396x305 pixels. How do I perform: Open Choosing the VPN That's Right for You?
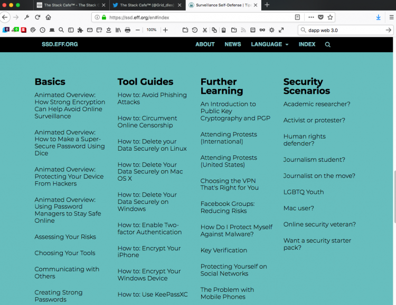coord(229,184)
